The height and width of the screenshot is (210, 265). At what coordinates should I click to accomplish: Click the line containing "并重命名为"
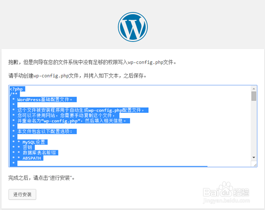pos(72,121)
